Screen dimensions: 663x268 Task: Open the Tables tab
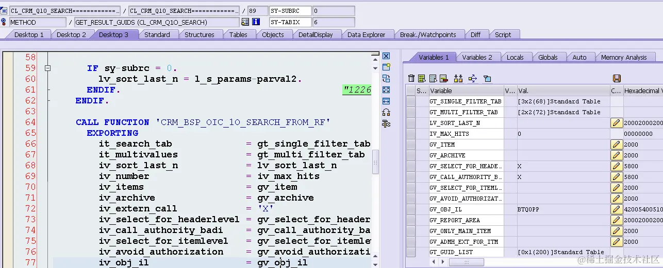tap(238, 34)
